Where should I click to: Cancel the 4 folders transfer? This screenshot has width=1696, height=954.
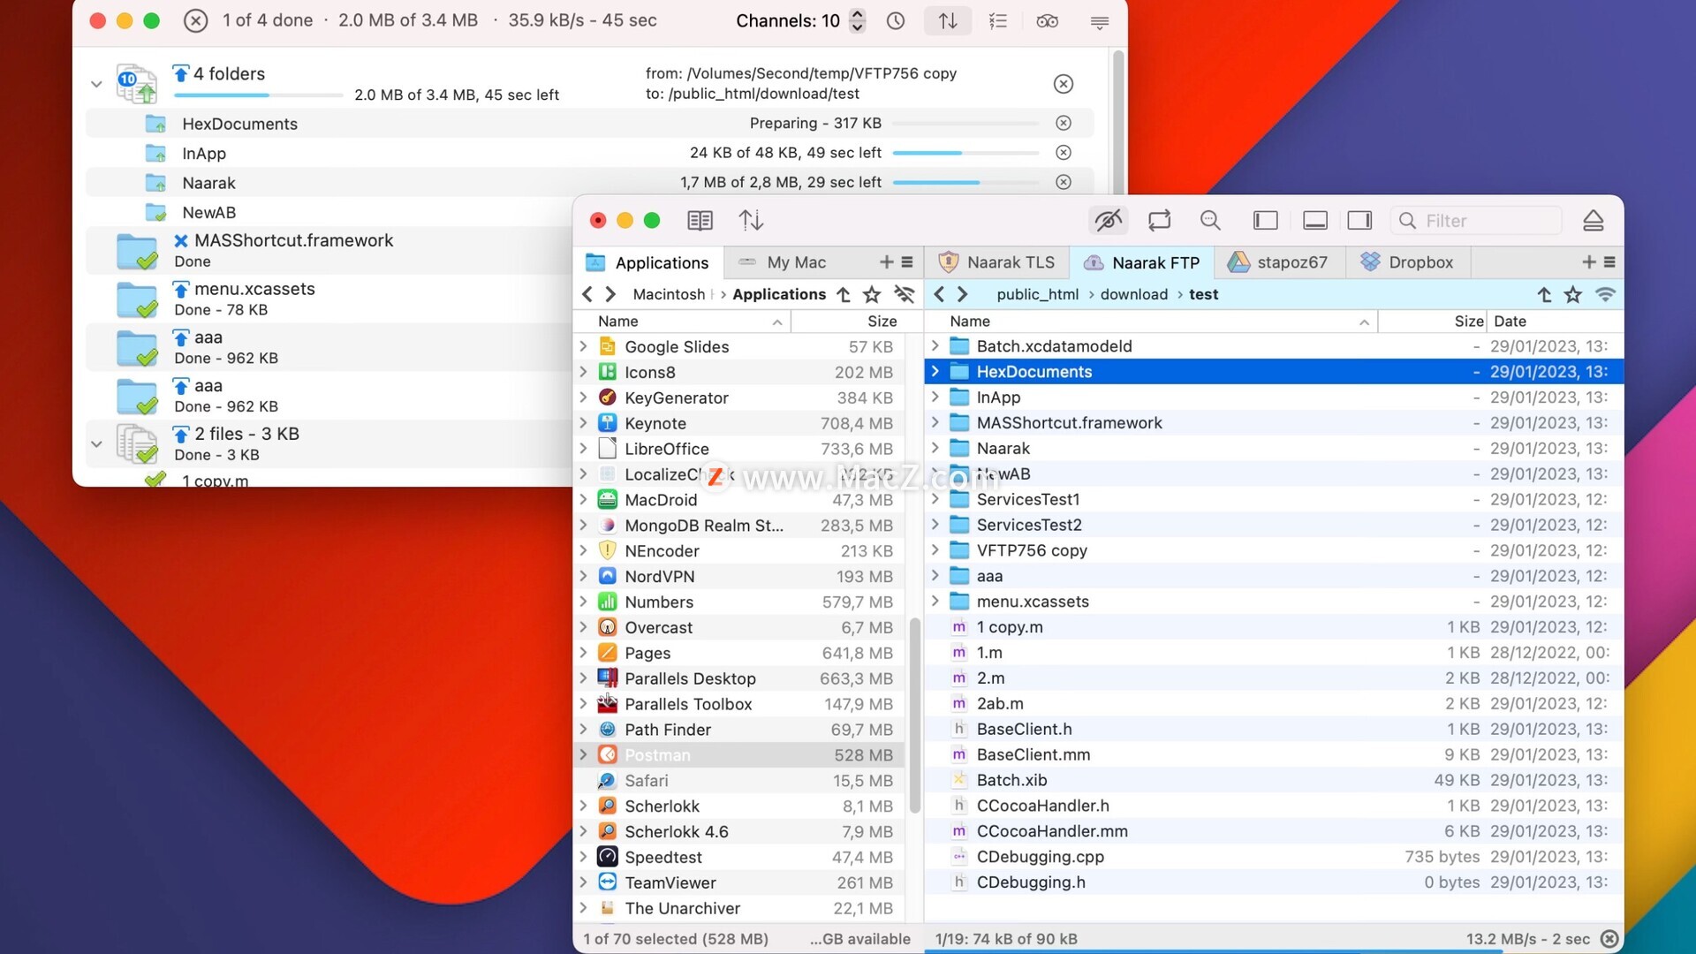coord(1064,84)
